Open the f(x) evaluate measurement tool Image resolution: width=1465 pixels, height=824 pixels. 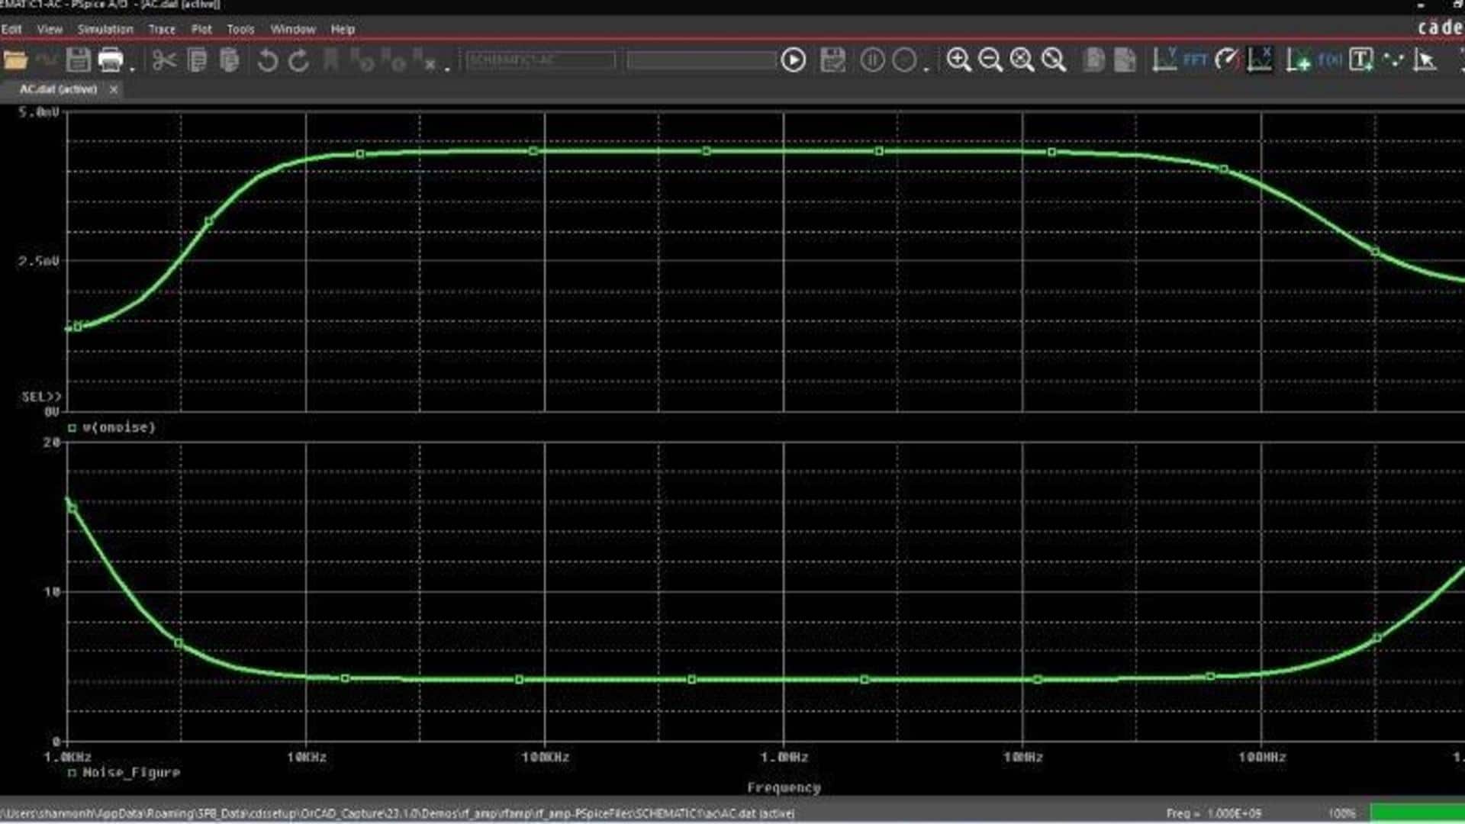[1330, 60]
